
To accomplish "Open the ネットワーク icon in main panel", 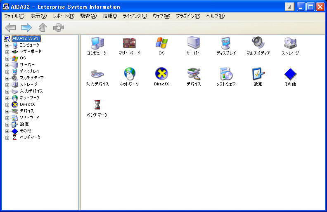I will tap(129, 74).
